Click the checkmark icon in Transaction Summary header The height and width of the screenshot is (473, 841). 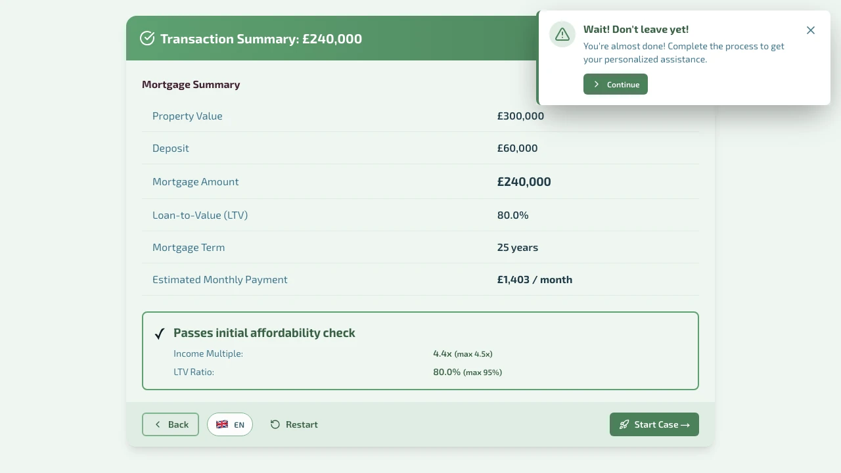click(147, 39)
